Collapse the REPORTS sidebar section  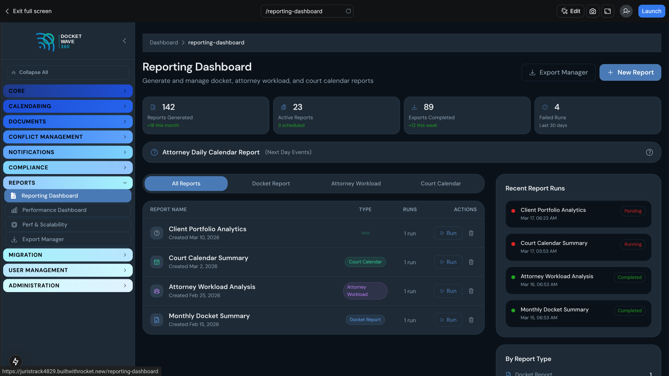point(68,183)
